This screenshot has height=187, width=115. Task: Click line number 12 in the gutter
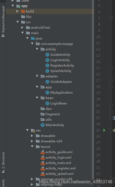(x=98, y=49)
